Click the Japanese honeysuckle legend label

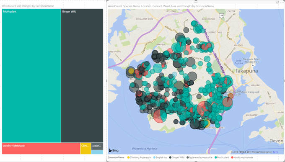click(201, 157)
